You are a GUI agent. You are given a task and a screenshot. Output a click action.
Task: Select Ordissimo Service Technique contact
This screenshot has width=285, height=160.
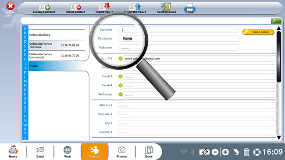[x=57, y=45]
